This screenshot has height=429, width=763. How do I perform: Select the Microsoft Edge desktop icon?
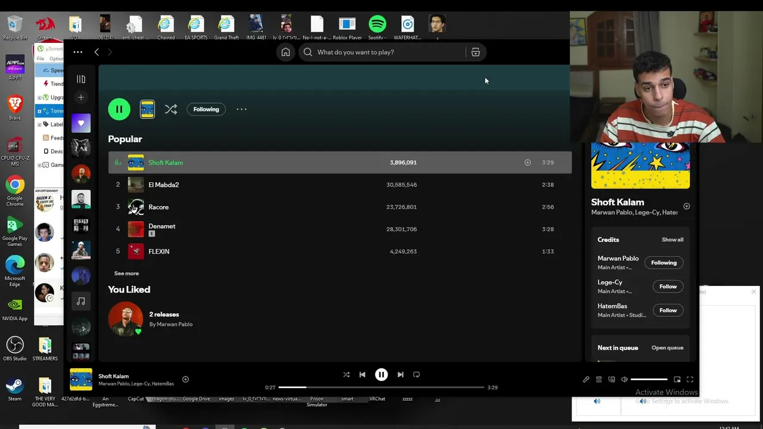click(15, 271)
